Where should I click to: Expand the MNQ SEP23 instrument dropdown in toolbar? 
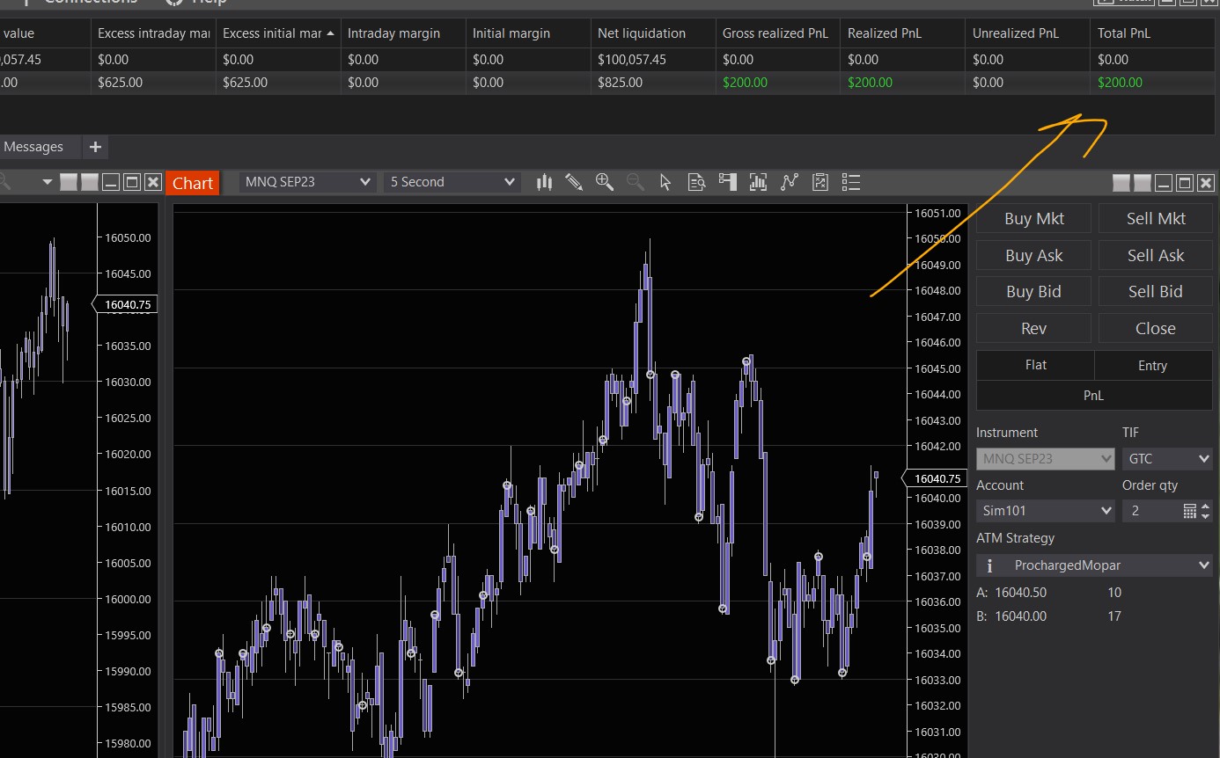[308, 182]
